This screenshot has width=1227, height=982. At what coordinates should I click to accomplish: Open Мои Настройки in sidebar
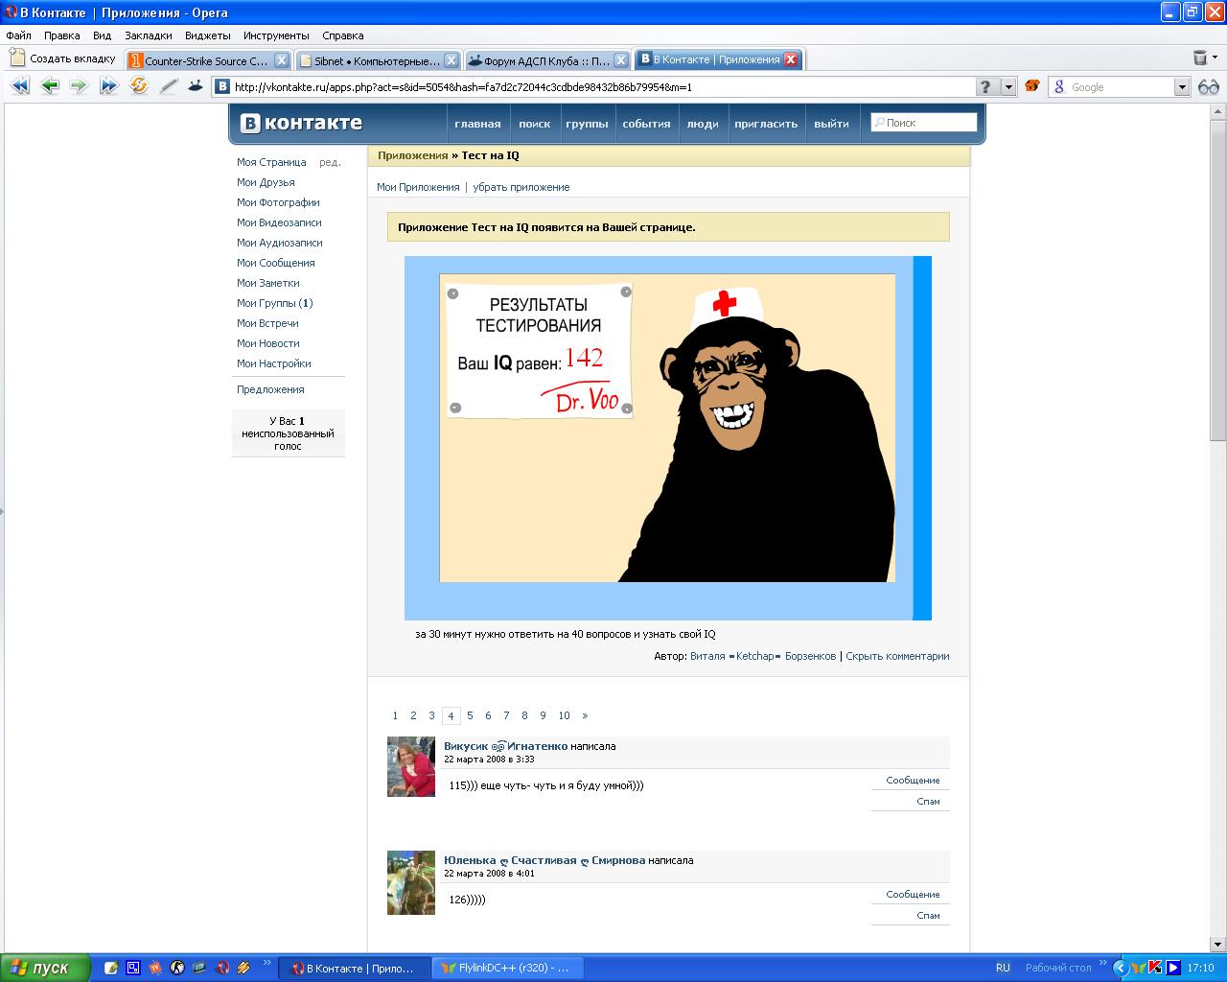point(274,363)
